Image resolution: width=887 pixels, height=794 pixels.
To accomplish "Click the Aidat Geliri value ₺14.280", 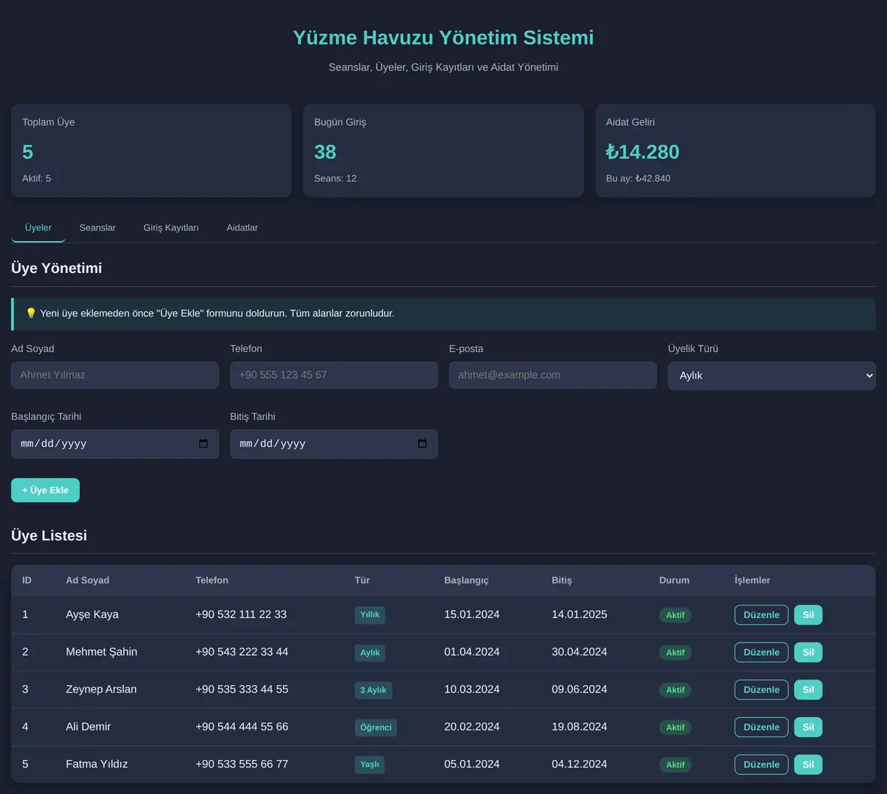I will click(x=642, y=152).
